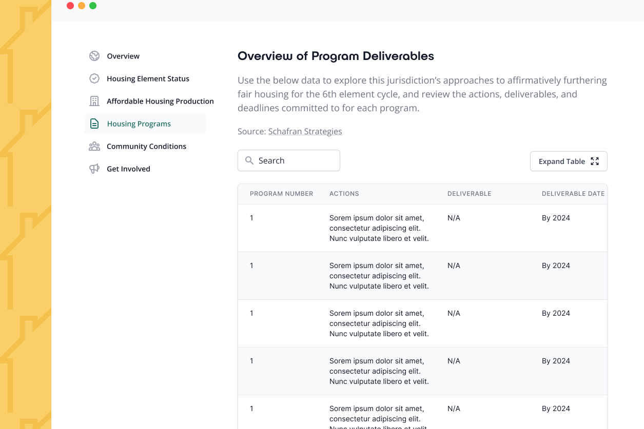Click the expand arrows icon
Image resolution: width=644 pixels, height=429 pixels.
[595, 161]
